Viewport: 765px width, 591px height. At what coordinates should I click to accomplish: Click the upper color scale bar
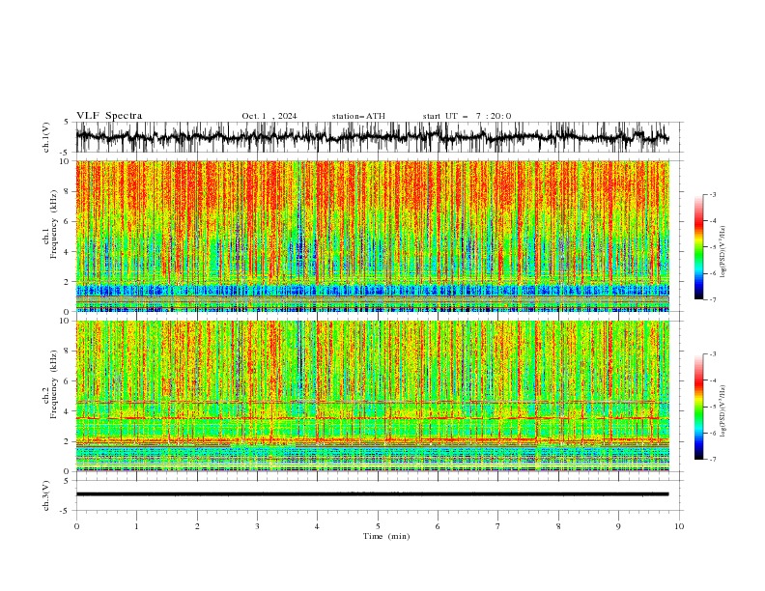tap(698, 247)
